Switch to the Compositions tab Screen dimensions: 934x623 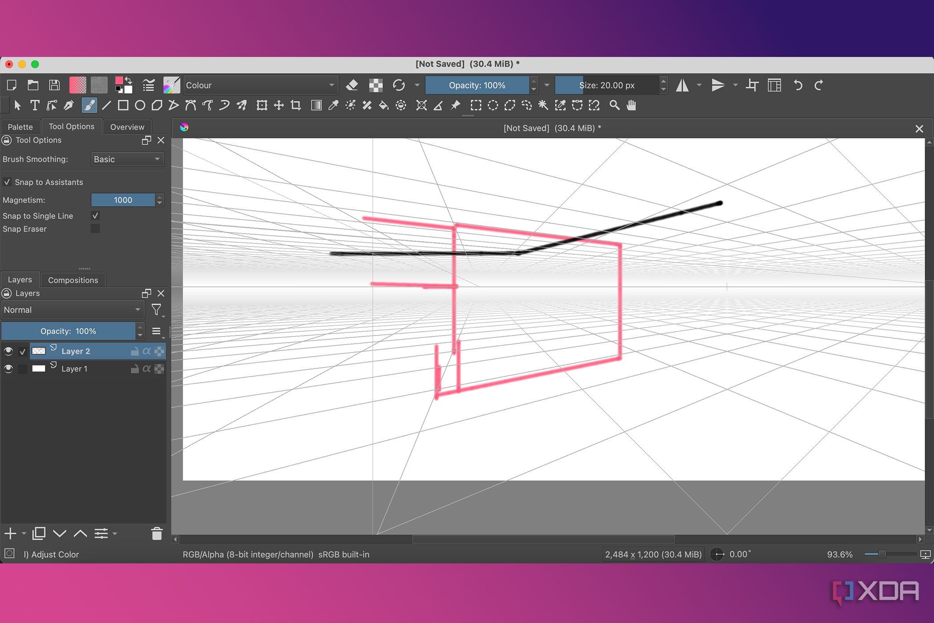pos(73,280)
